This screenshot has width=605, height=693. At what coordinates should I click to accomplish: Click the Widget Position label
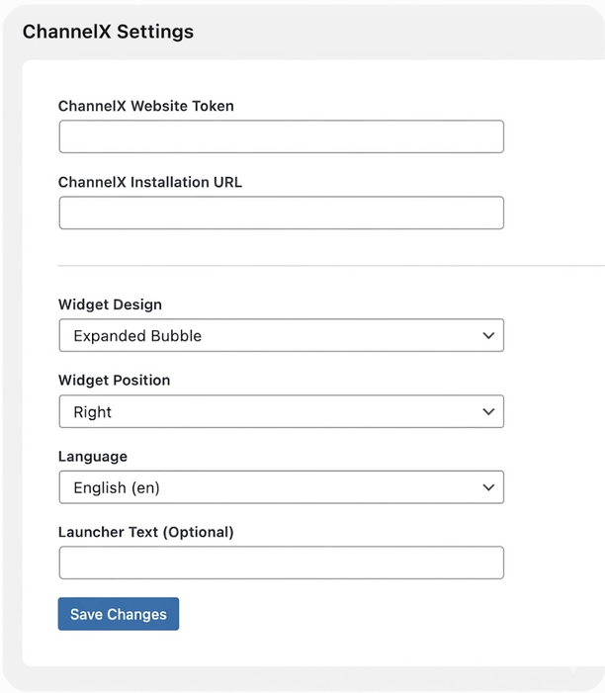click(x=114, y=380)
